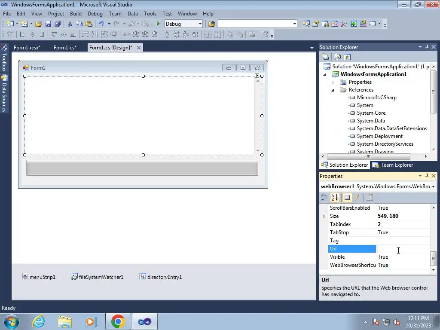Collapse the References node
Viewport: 440px width, 330px height.
[x=333, y=90]
